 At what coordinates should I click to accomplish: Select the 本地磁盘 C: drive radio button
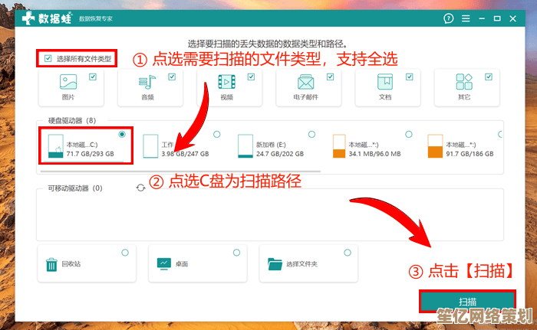[x=122, y=135]
